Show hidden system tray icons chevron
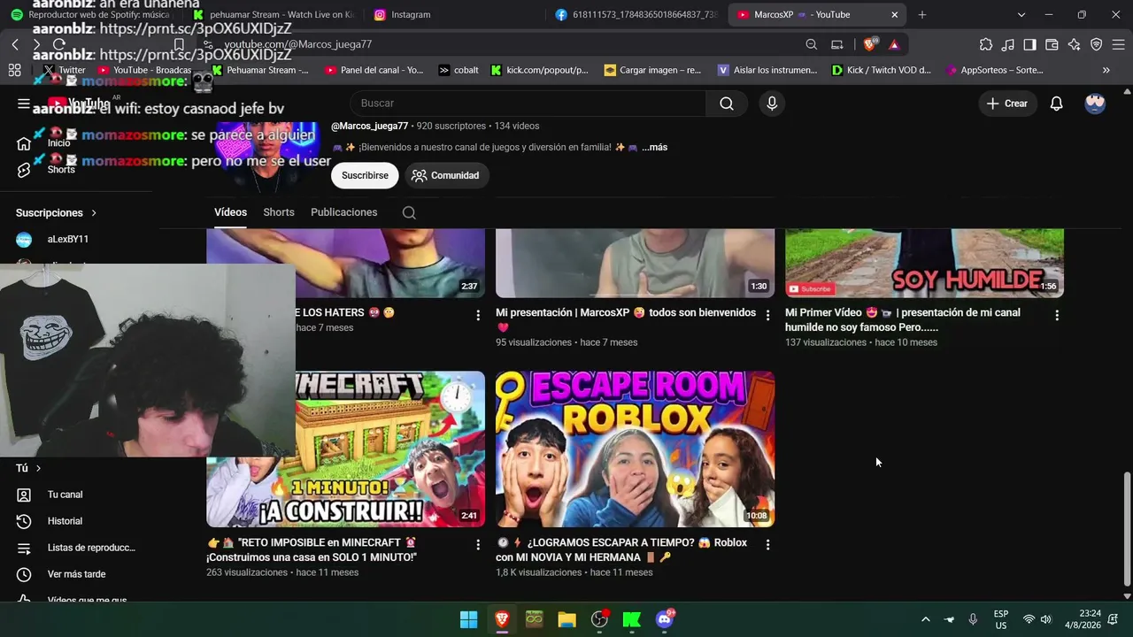The image size is (1133, 637). click(926, 619)
